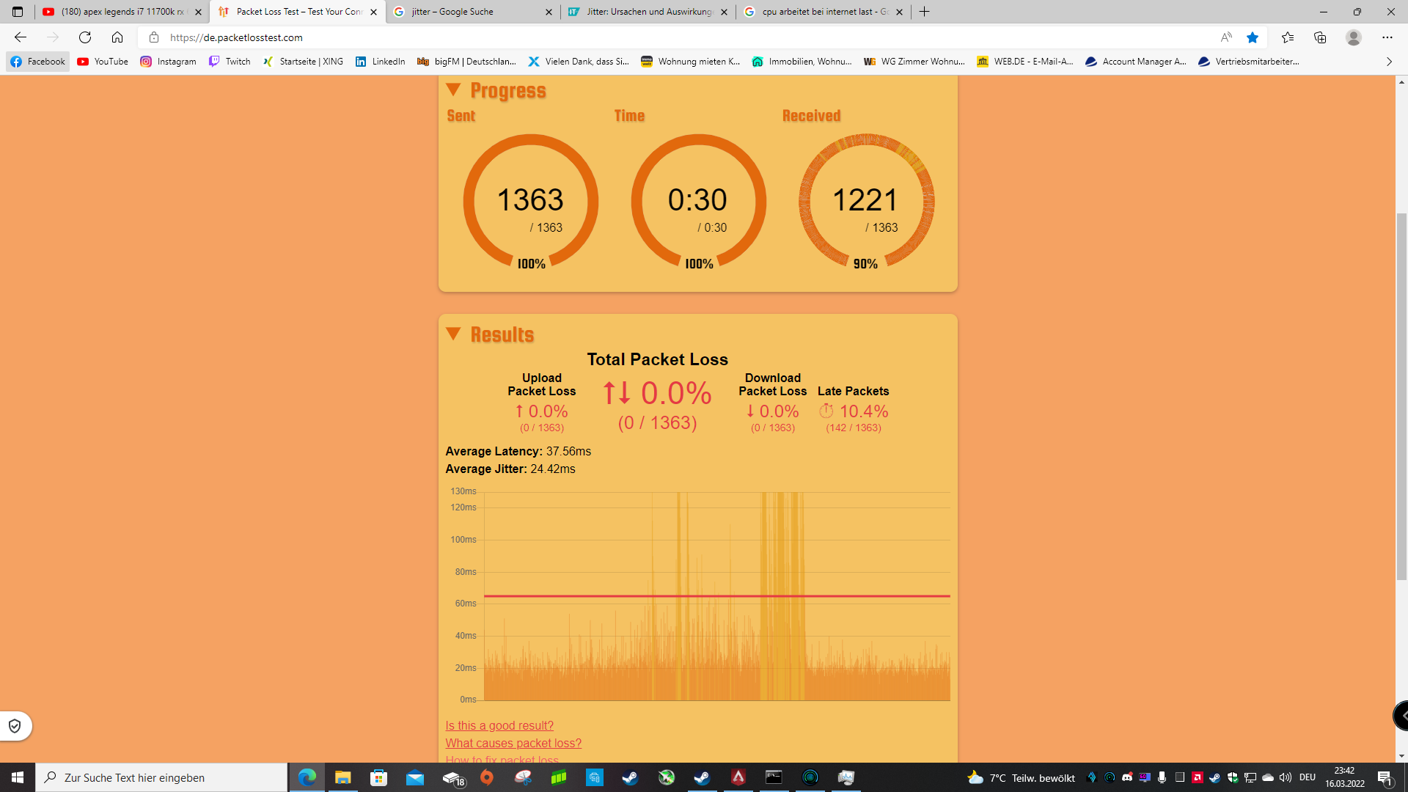Open the 'Is this a good result?' link

click(x=499, y=725)
